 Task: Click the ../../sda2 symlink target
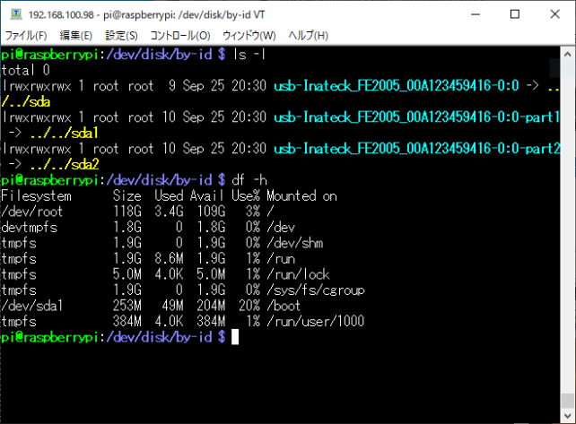(x=65, y=164)
